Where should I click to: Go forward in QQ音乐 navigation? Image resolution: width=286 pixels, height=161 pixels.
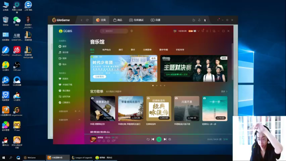point(96,31)
